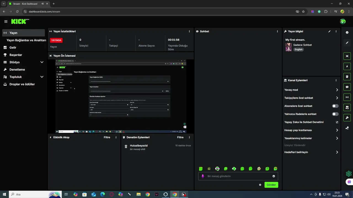Bookmark page with the star icon
Screen dimensions: 353x198
point(303,12)
